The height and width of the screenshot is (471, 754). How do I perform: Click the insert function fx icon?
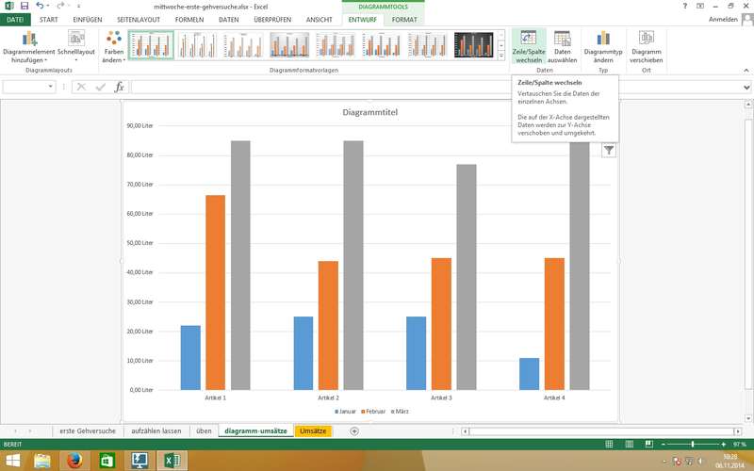pos(120,87)
